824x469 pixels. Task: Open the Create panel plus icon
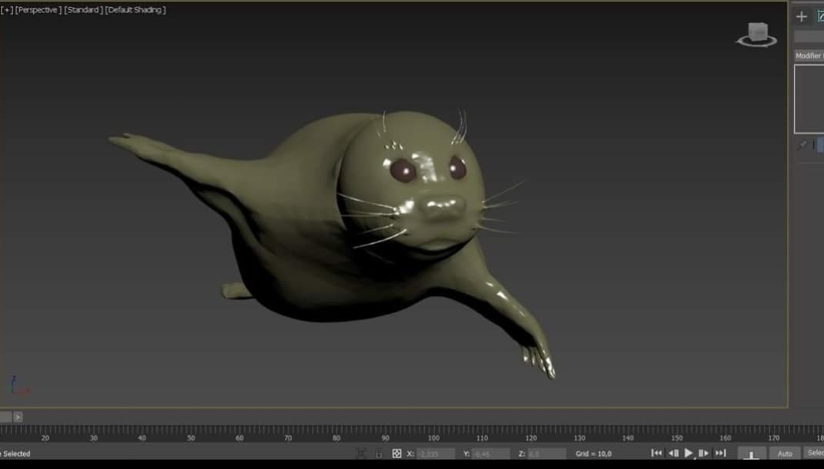[x=802, y=17]
